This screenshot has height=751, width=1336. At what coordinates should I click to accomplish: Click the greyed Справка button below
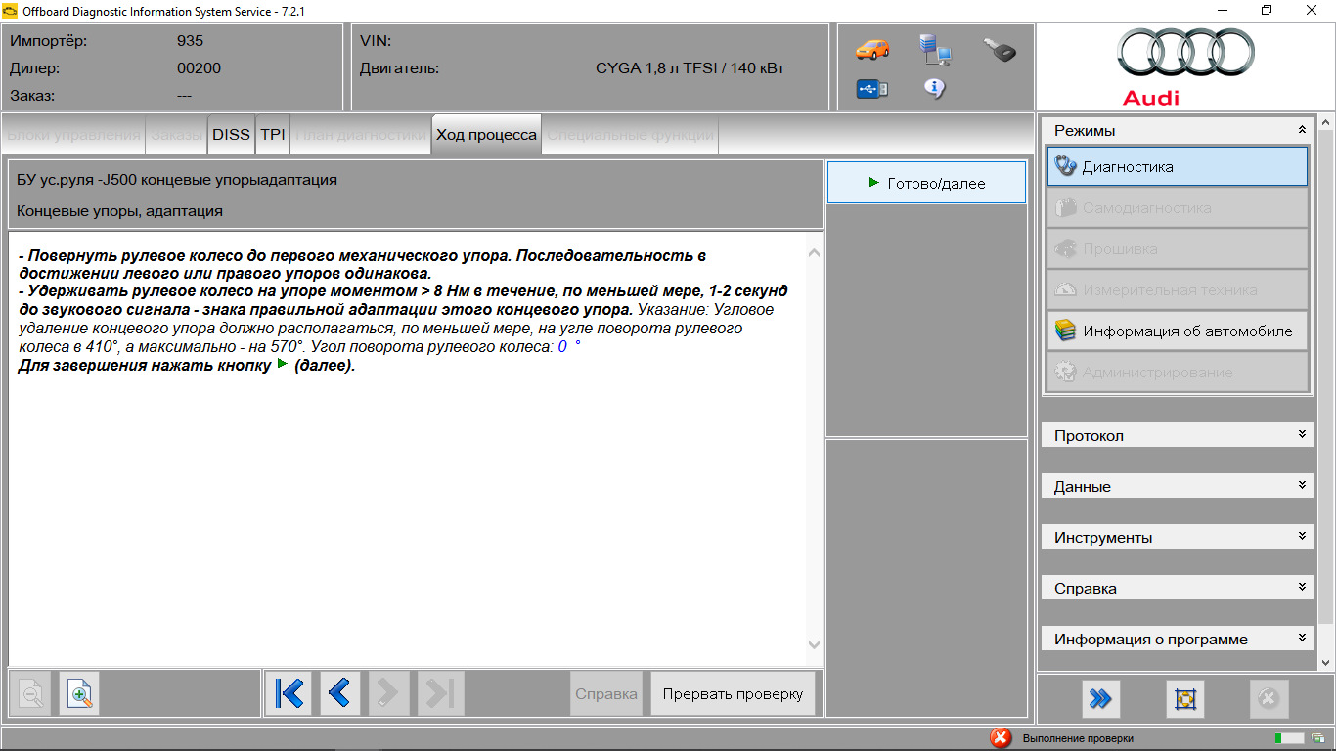click(606, 693)
